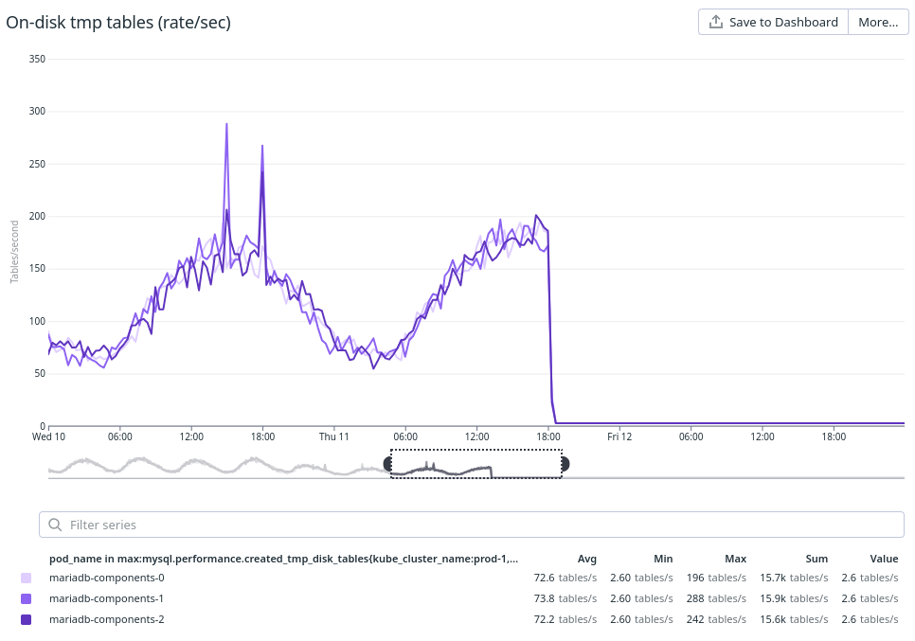This screenshot has width=915, height=641.
Task: Sort the series table by Max header
Action: [x=736, y=559]
